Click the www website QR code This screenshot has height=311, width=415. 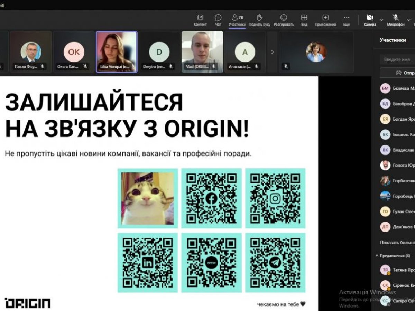[x=211, y=263]
